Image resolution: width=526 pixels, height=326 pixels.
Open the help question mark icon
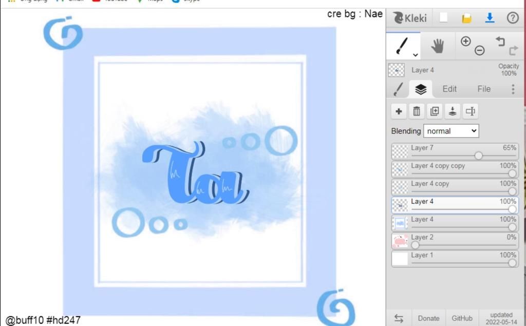click(513, 18)
